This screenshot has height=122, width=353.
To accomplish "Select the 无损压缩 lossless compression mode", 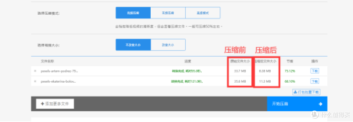I will coord(168,13).
